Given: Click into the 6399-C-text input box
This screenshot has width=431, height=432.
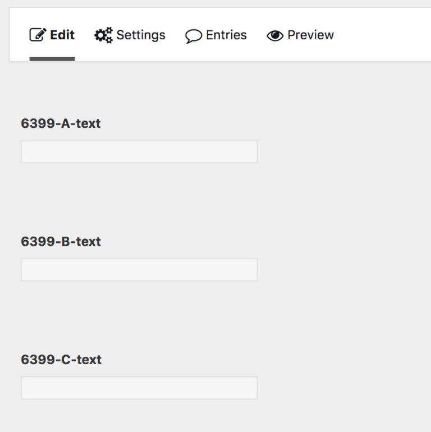Looking at the screenshot, I should click(x=139, y=388).
